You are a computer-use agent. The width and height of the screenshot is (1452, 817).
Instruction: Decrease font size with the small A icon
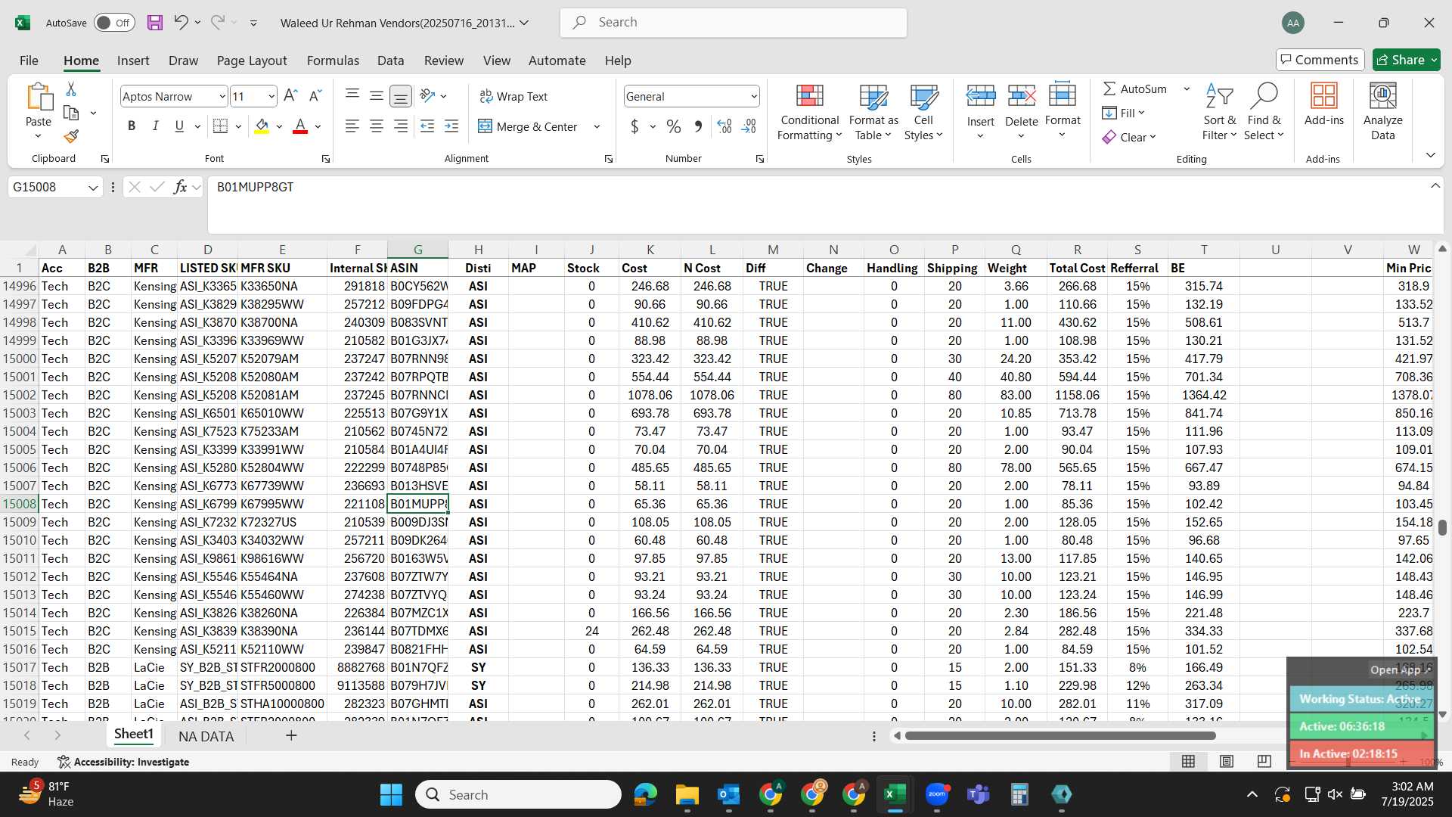pyautogui.click(x=315, y=96)
